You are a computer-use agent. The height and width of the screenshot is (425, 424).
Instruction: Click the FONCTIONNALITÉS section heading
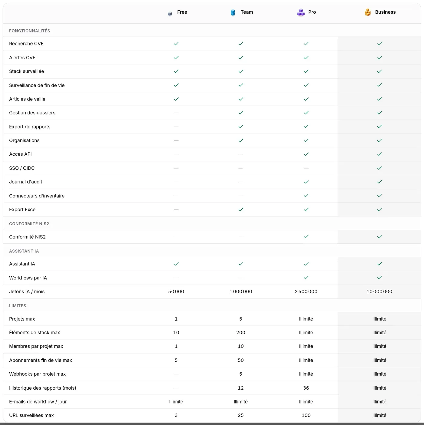click(30, 31)
